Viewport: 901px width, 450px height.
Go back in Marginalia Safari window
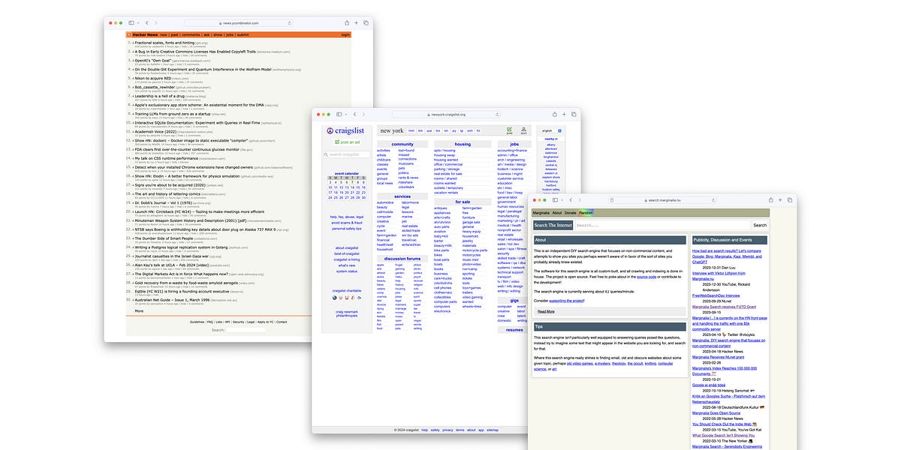(570, 200)
